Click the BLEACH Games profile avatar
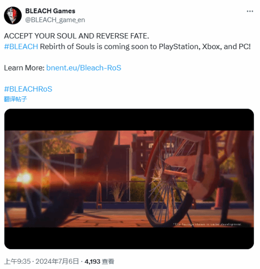The width and height of the screenshot is (260, 269). [13, 16]
